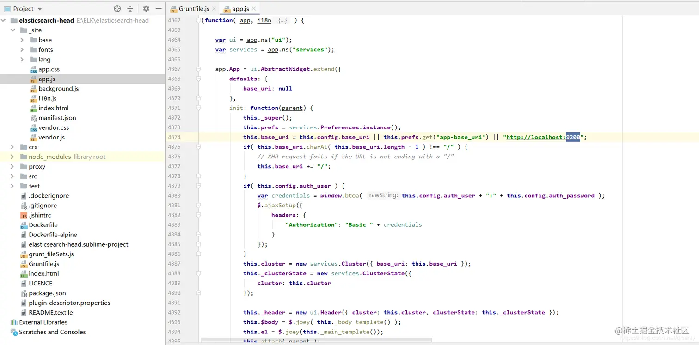Expand the lang folder
The height and width of the screenshot is (345, 699).
tap(22, 59)
